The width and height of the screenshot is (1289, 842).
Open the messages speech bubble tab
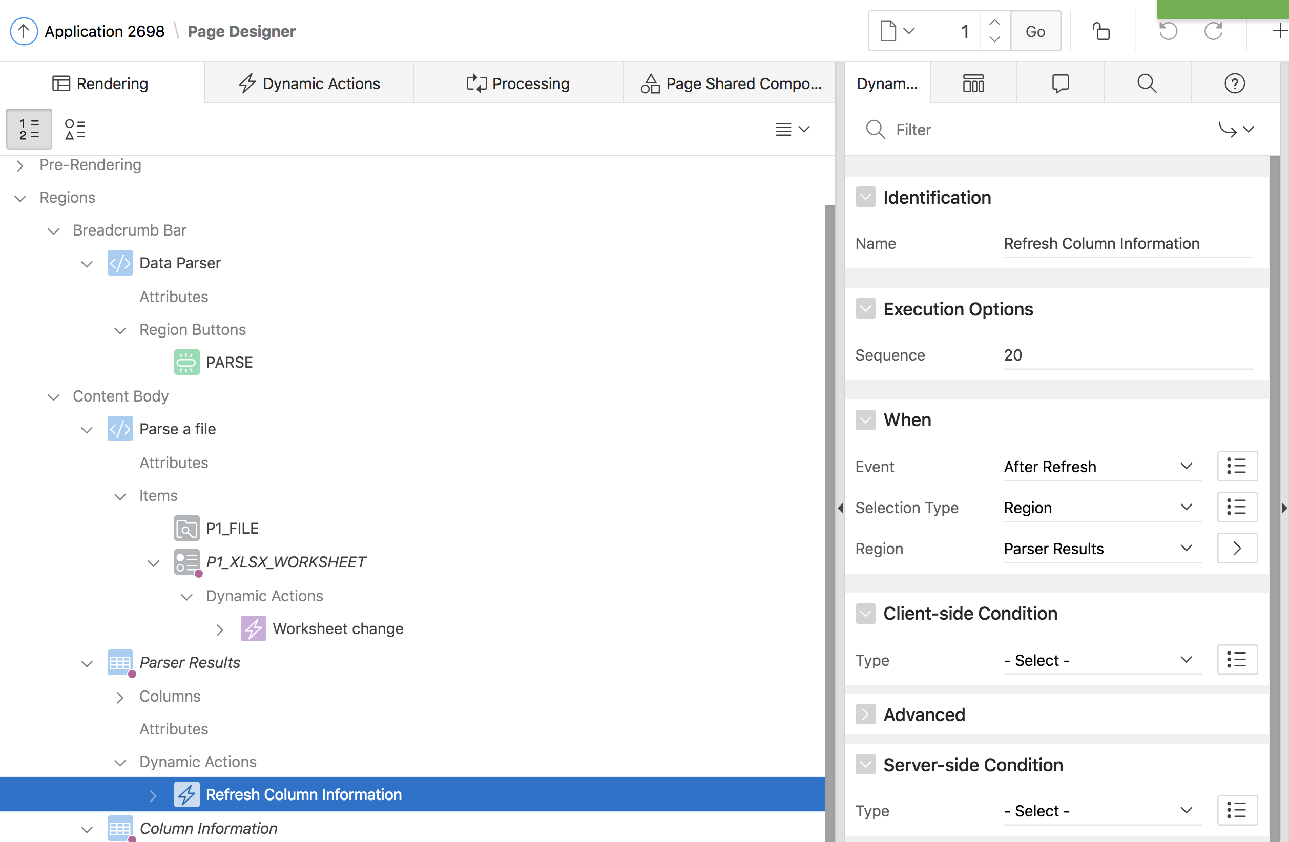tap(1060, 83)
